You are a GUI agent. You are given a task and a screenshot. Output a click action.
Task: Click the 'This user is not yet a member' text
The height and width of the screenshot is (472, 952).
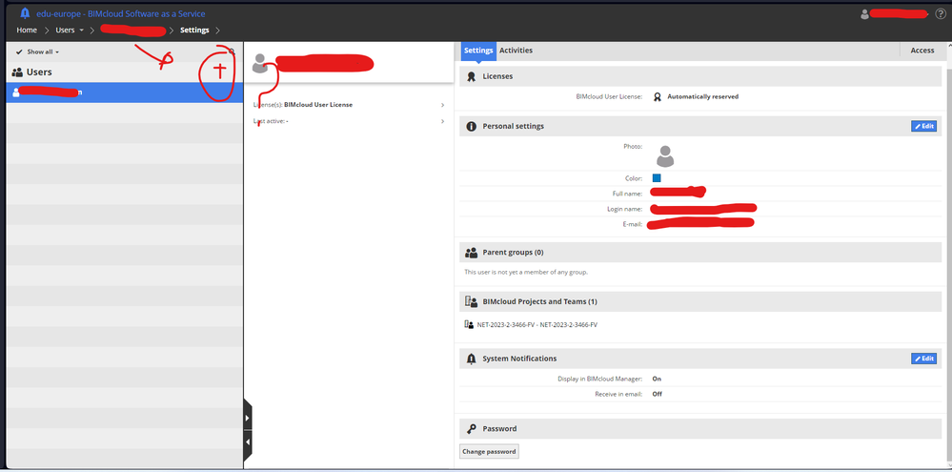[526, 272]
